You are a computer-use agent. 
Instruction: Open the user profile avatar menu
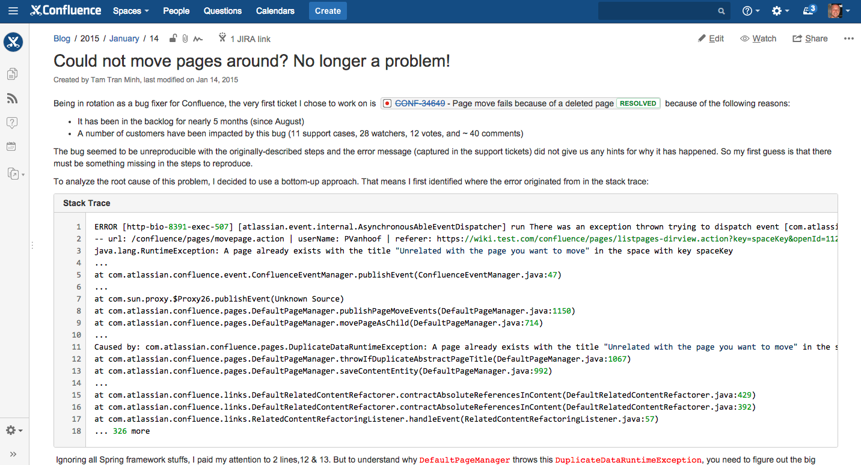(839, 11)
